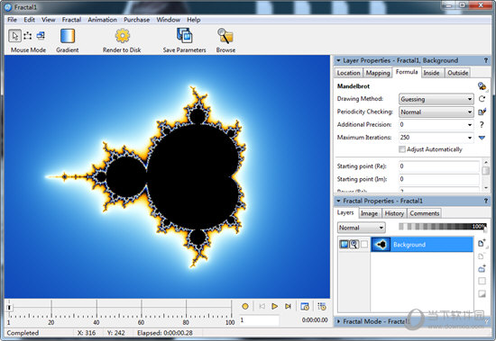Click the blue triangle beside Maximum Iterations
Viewport: 496px width, 341px height.
pos(482,138)
